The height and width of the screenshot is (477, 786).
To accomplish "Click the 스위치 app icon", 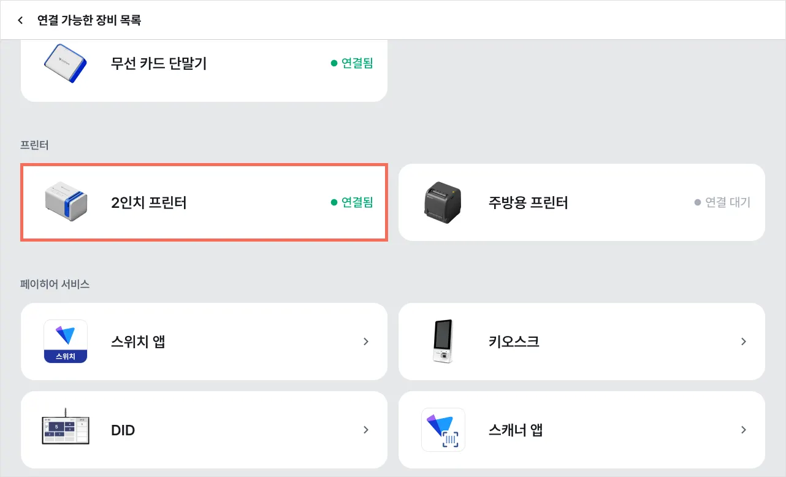I will coord(66,342).
